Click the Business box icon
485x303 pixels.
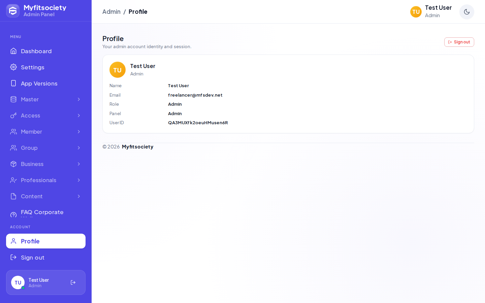(13, 164)
